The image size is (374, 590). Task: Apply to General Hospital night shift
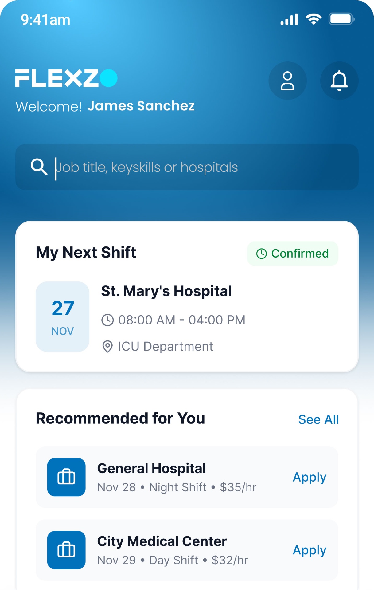tap(310, 477)
